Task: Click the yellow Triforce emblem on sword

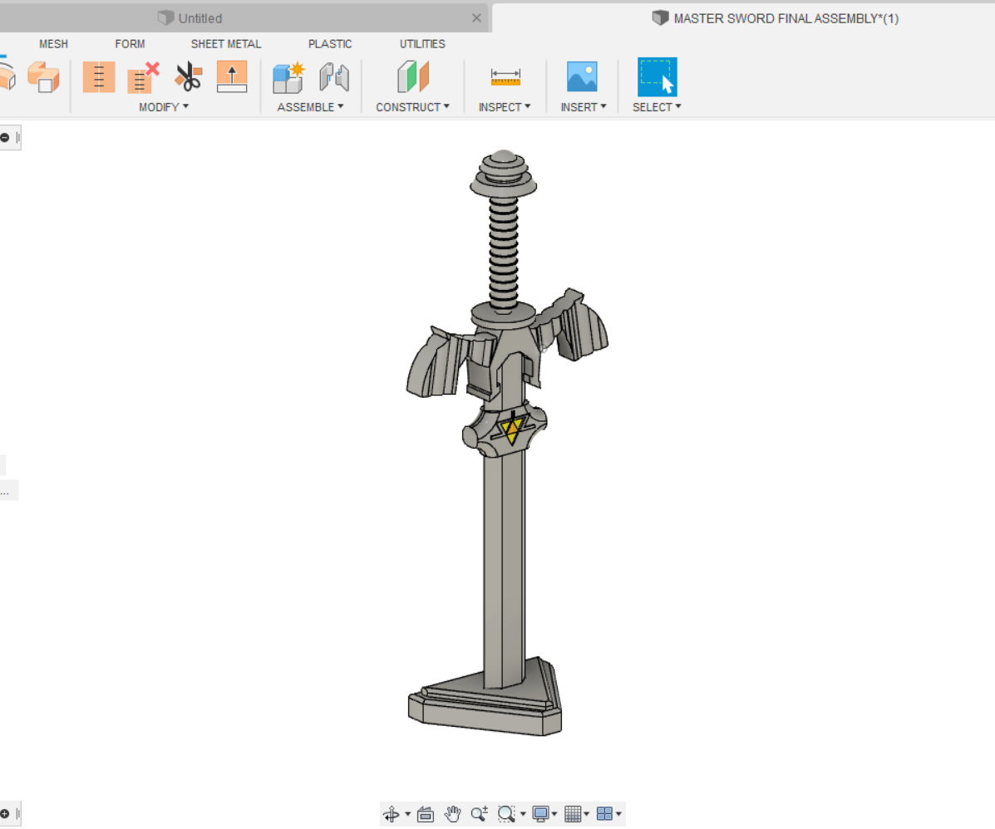Action: click(x=512, y=430)
